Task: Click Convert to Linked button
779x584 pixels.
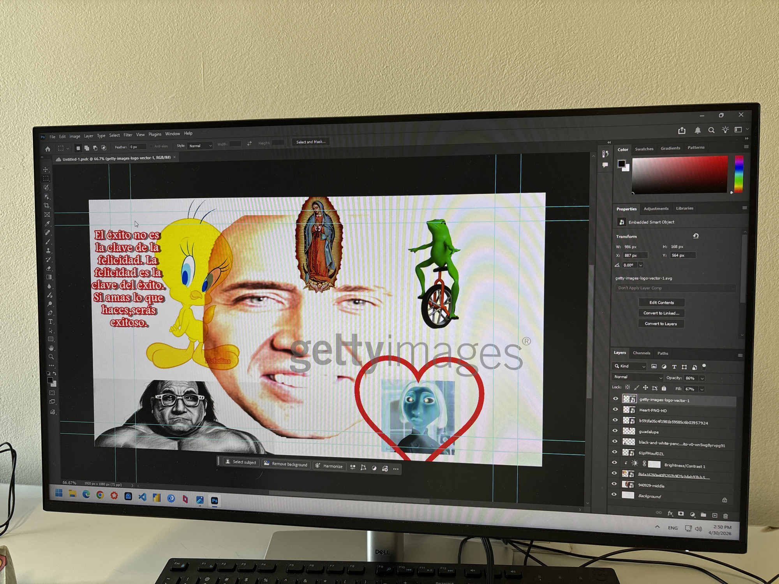Action: pos(661,313)
